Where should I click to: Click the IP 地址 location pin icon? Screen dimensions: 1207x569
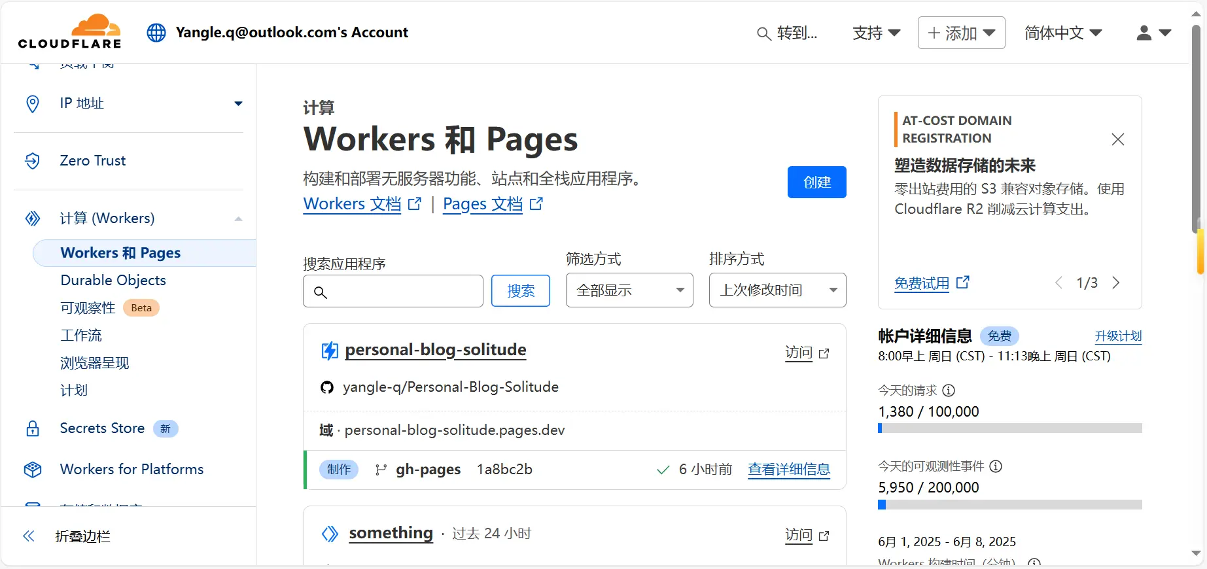32,103
